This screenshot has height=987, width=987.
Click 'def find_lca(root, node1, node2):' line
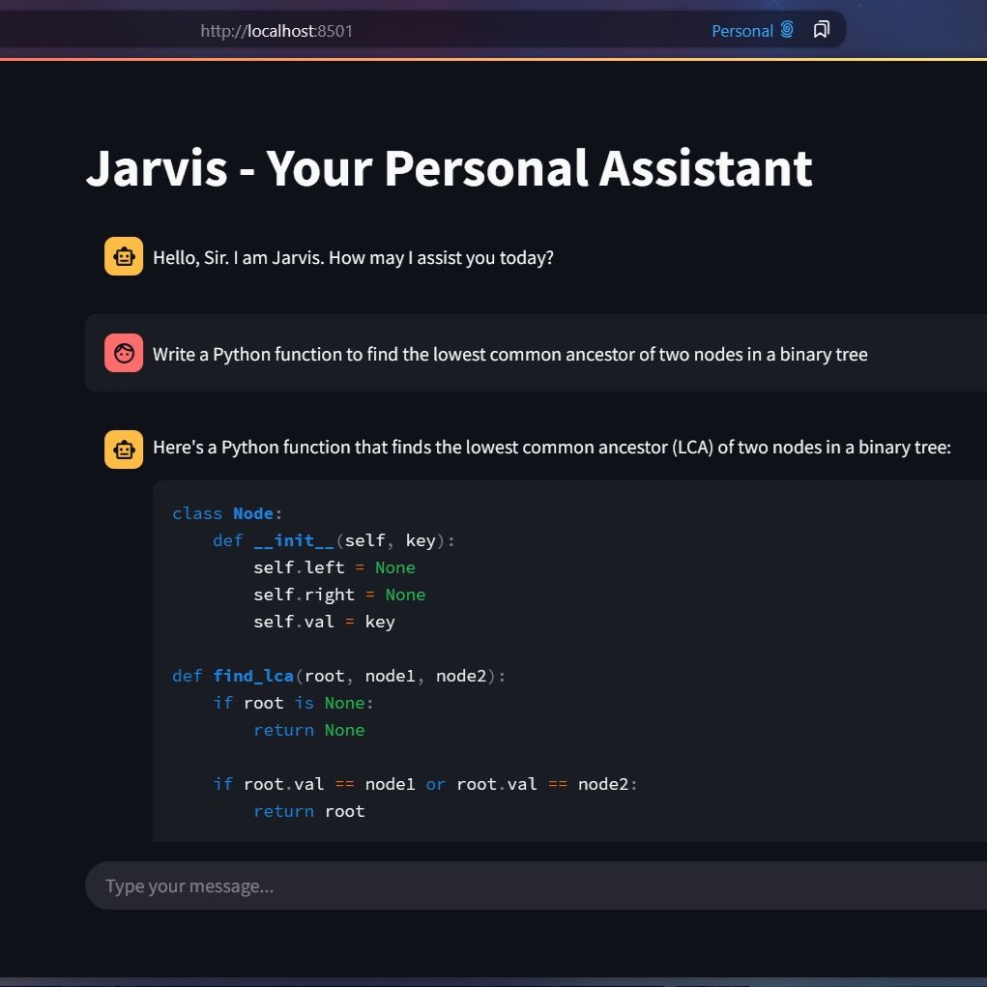point(338,676)
